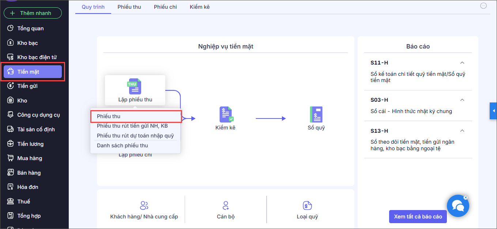Click the Xem tất cả báo cáo button
The width and height of the screenshot is (497, 229).
point(418,217)
